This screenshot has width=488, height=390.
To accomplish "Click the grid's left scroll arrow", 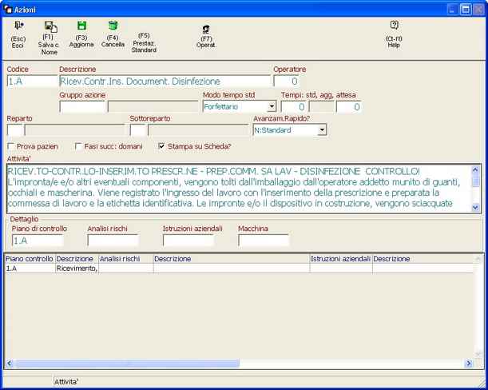I will [x=10, y=363].
